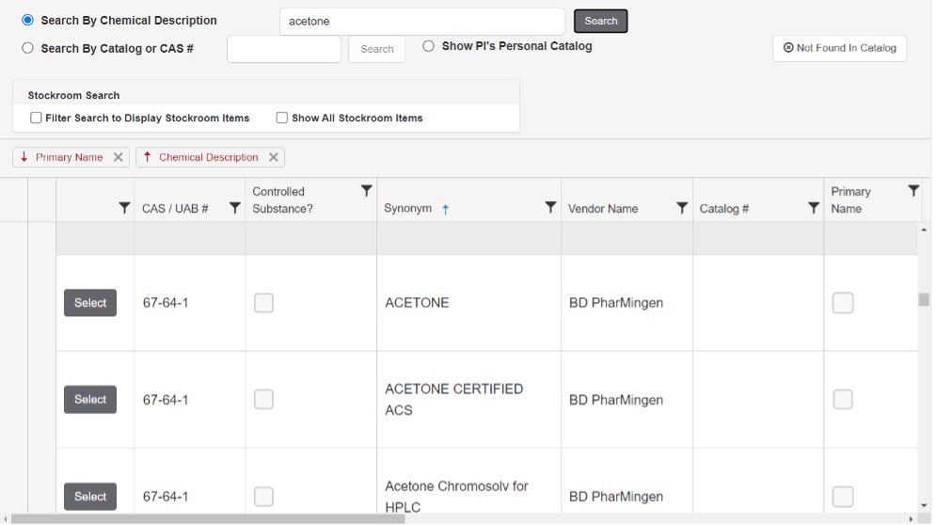Viewport: 936px width, 525px height.
Task: Click Not Found In Catalog button
Action: click(x=839, y=48)
